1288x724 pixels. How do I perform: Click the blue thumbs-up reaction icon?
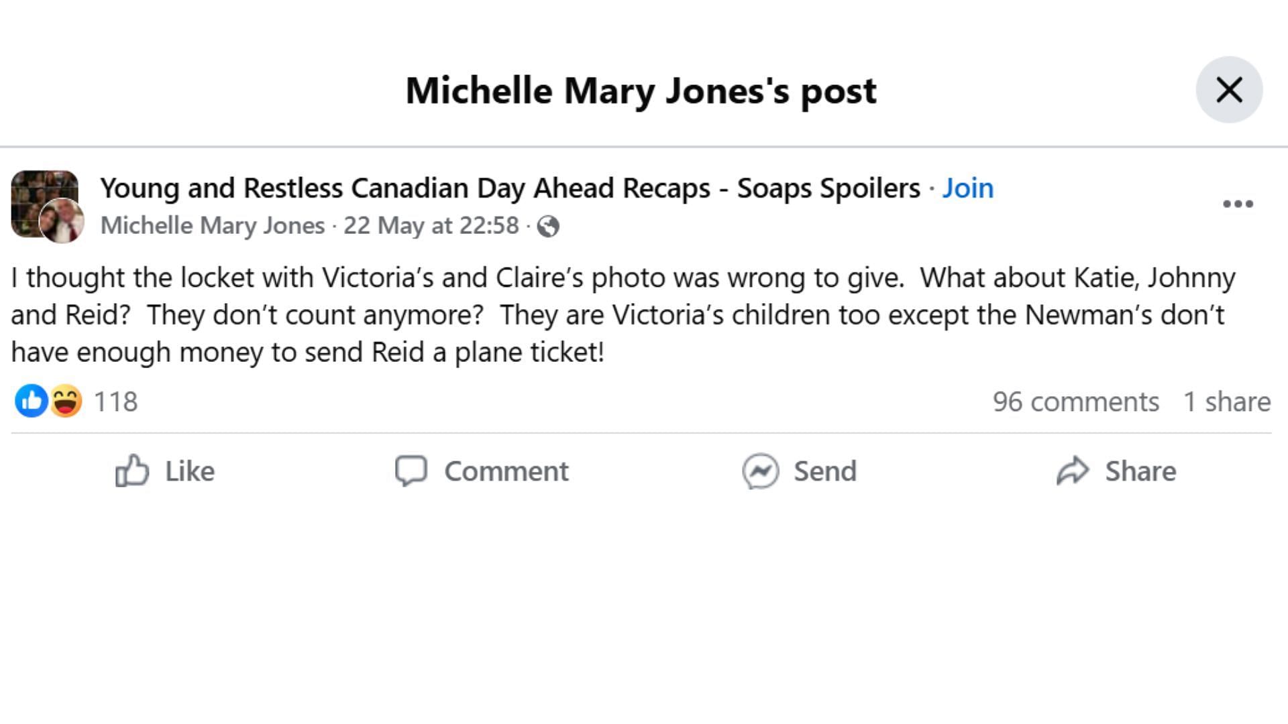click(x=31, y=402)
